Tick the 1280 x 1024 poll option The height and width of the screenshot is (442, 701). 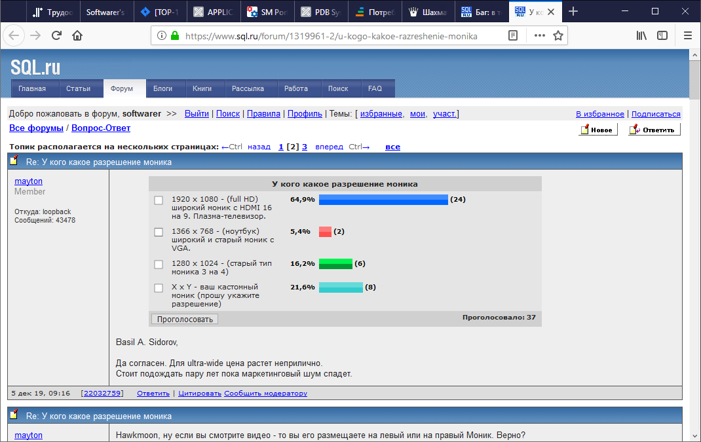pos(159,264)
